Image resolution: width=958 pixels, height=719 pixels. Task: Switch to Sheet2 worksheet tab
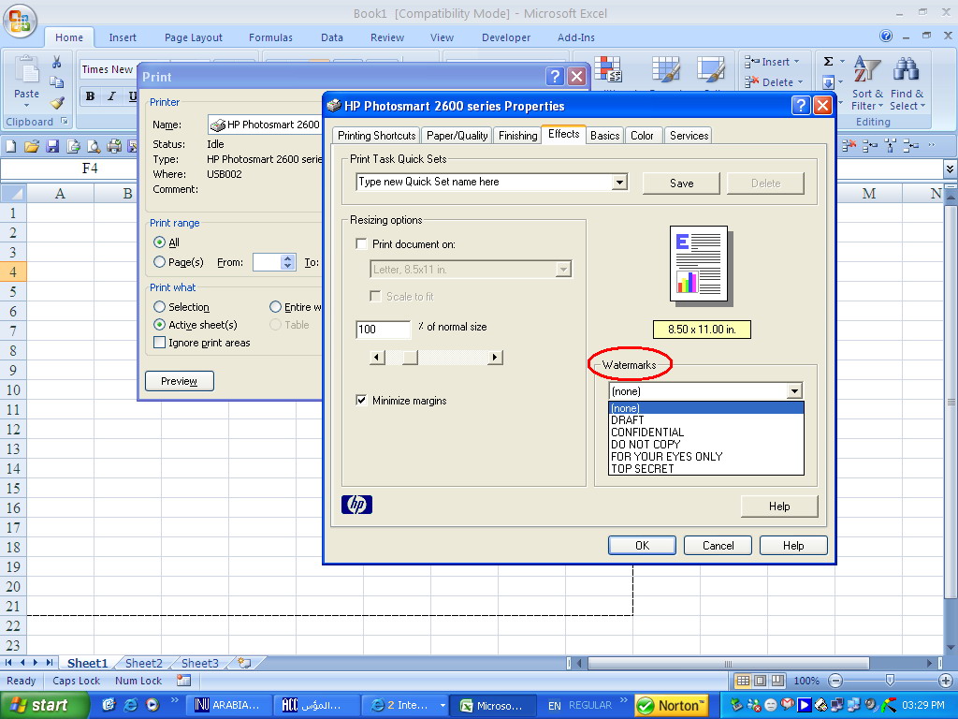point(143,664)
